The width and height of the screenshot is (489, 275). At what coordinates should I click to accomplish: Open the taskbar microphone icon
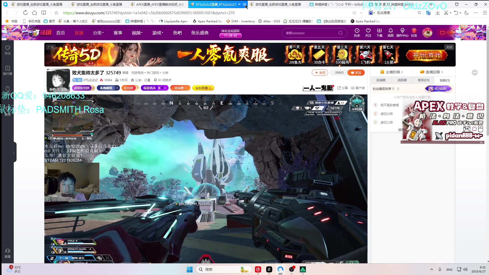point(440,269)
